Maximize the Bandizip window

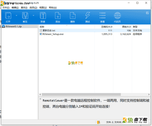pos(137,3)
